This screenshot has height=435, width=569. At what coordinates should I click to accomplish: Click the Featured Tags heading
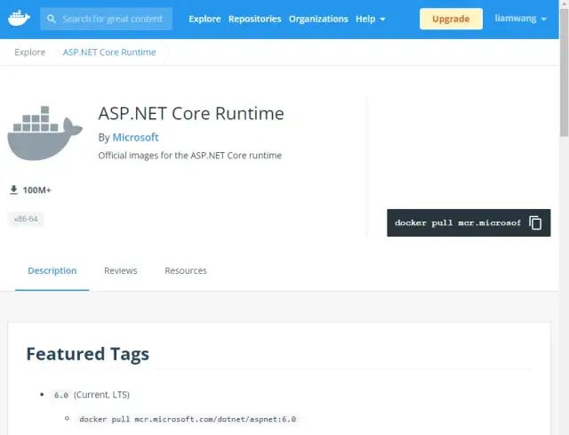click(x=88, y=354)
